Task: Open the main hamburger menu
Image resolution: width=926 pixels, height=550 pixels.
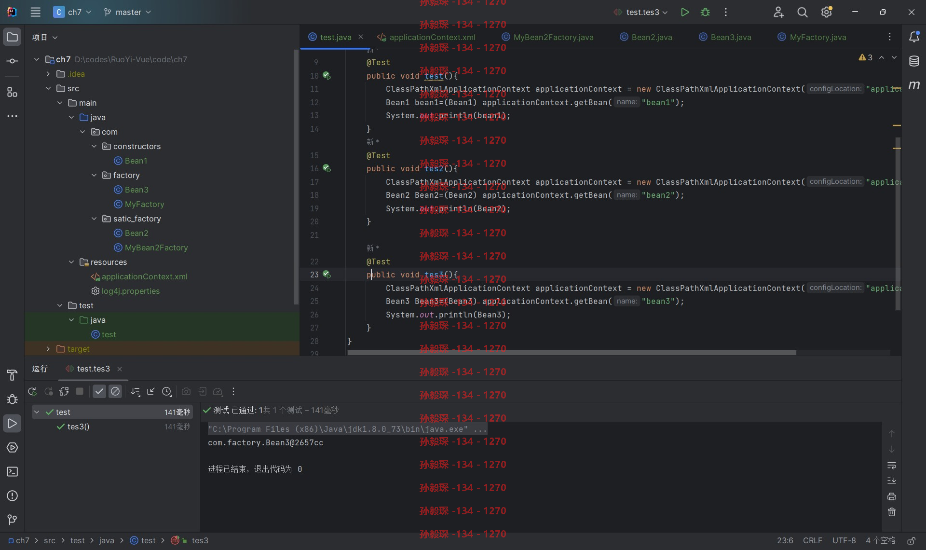Action: 35,12
